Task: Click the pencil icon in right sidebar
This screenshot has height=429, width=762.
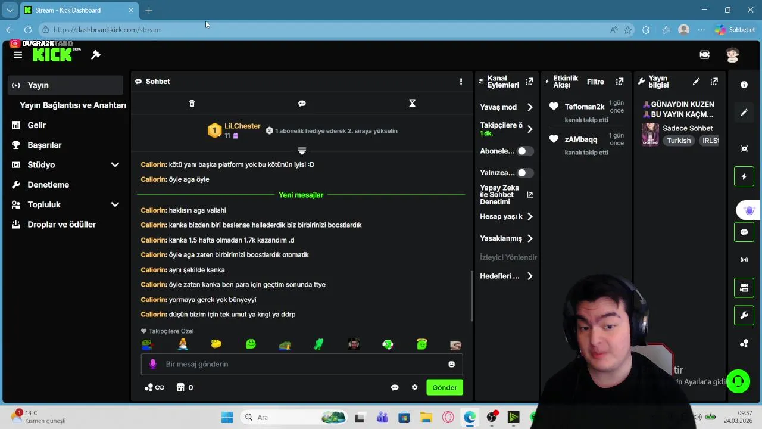Action: pyautogui.click(x=744, y=113)
